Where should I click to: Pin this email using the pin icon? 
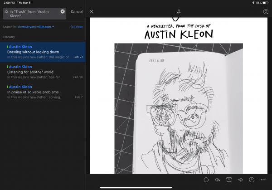(178, 11)
